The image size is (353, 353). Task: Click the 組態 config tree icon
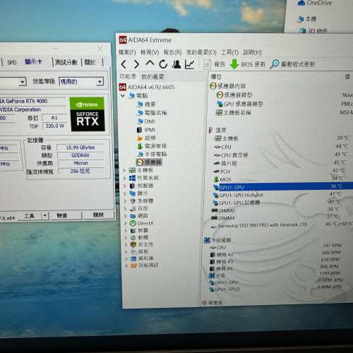click(x=133, y=251)
